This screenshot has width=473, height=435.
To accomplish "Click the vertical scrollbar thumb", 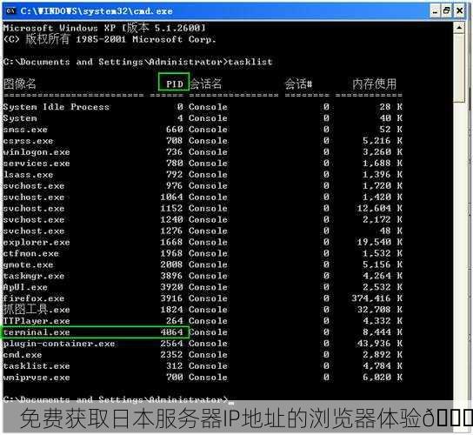I will 458,69.
